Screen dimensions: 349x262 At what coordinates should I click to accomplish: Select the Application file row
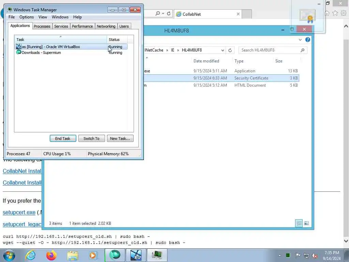pos(221,71)
